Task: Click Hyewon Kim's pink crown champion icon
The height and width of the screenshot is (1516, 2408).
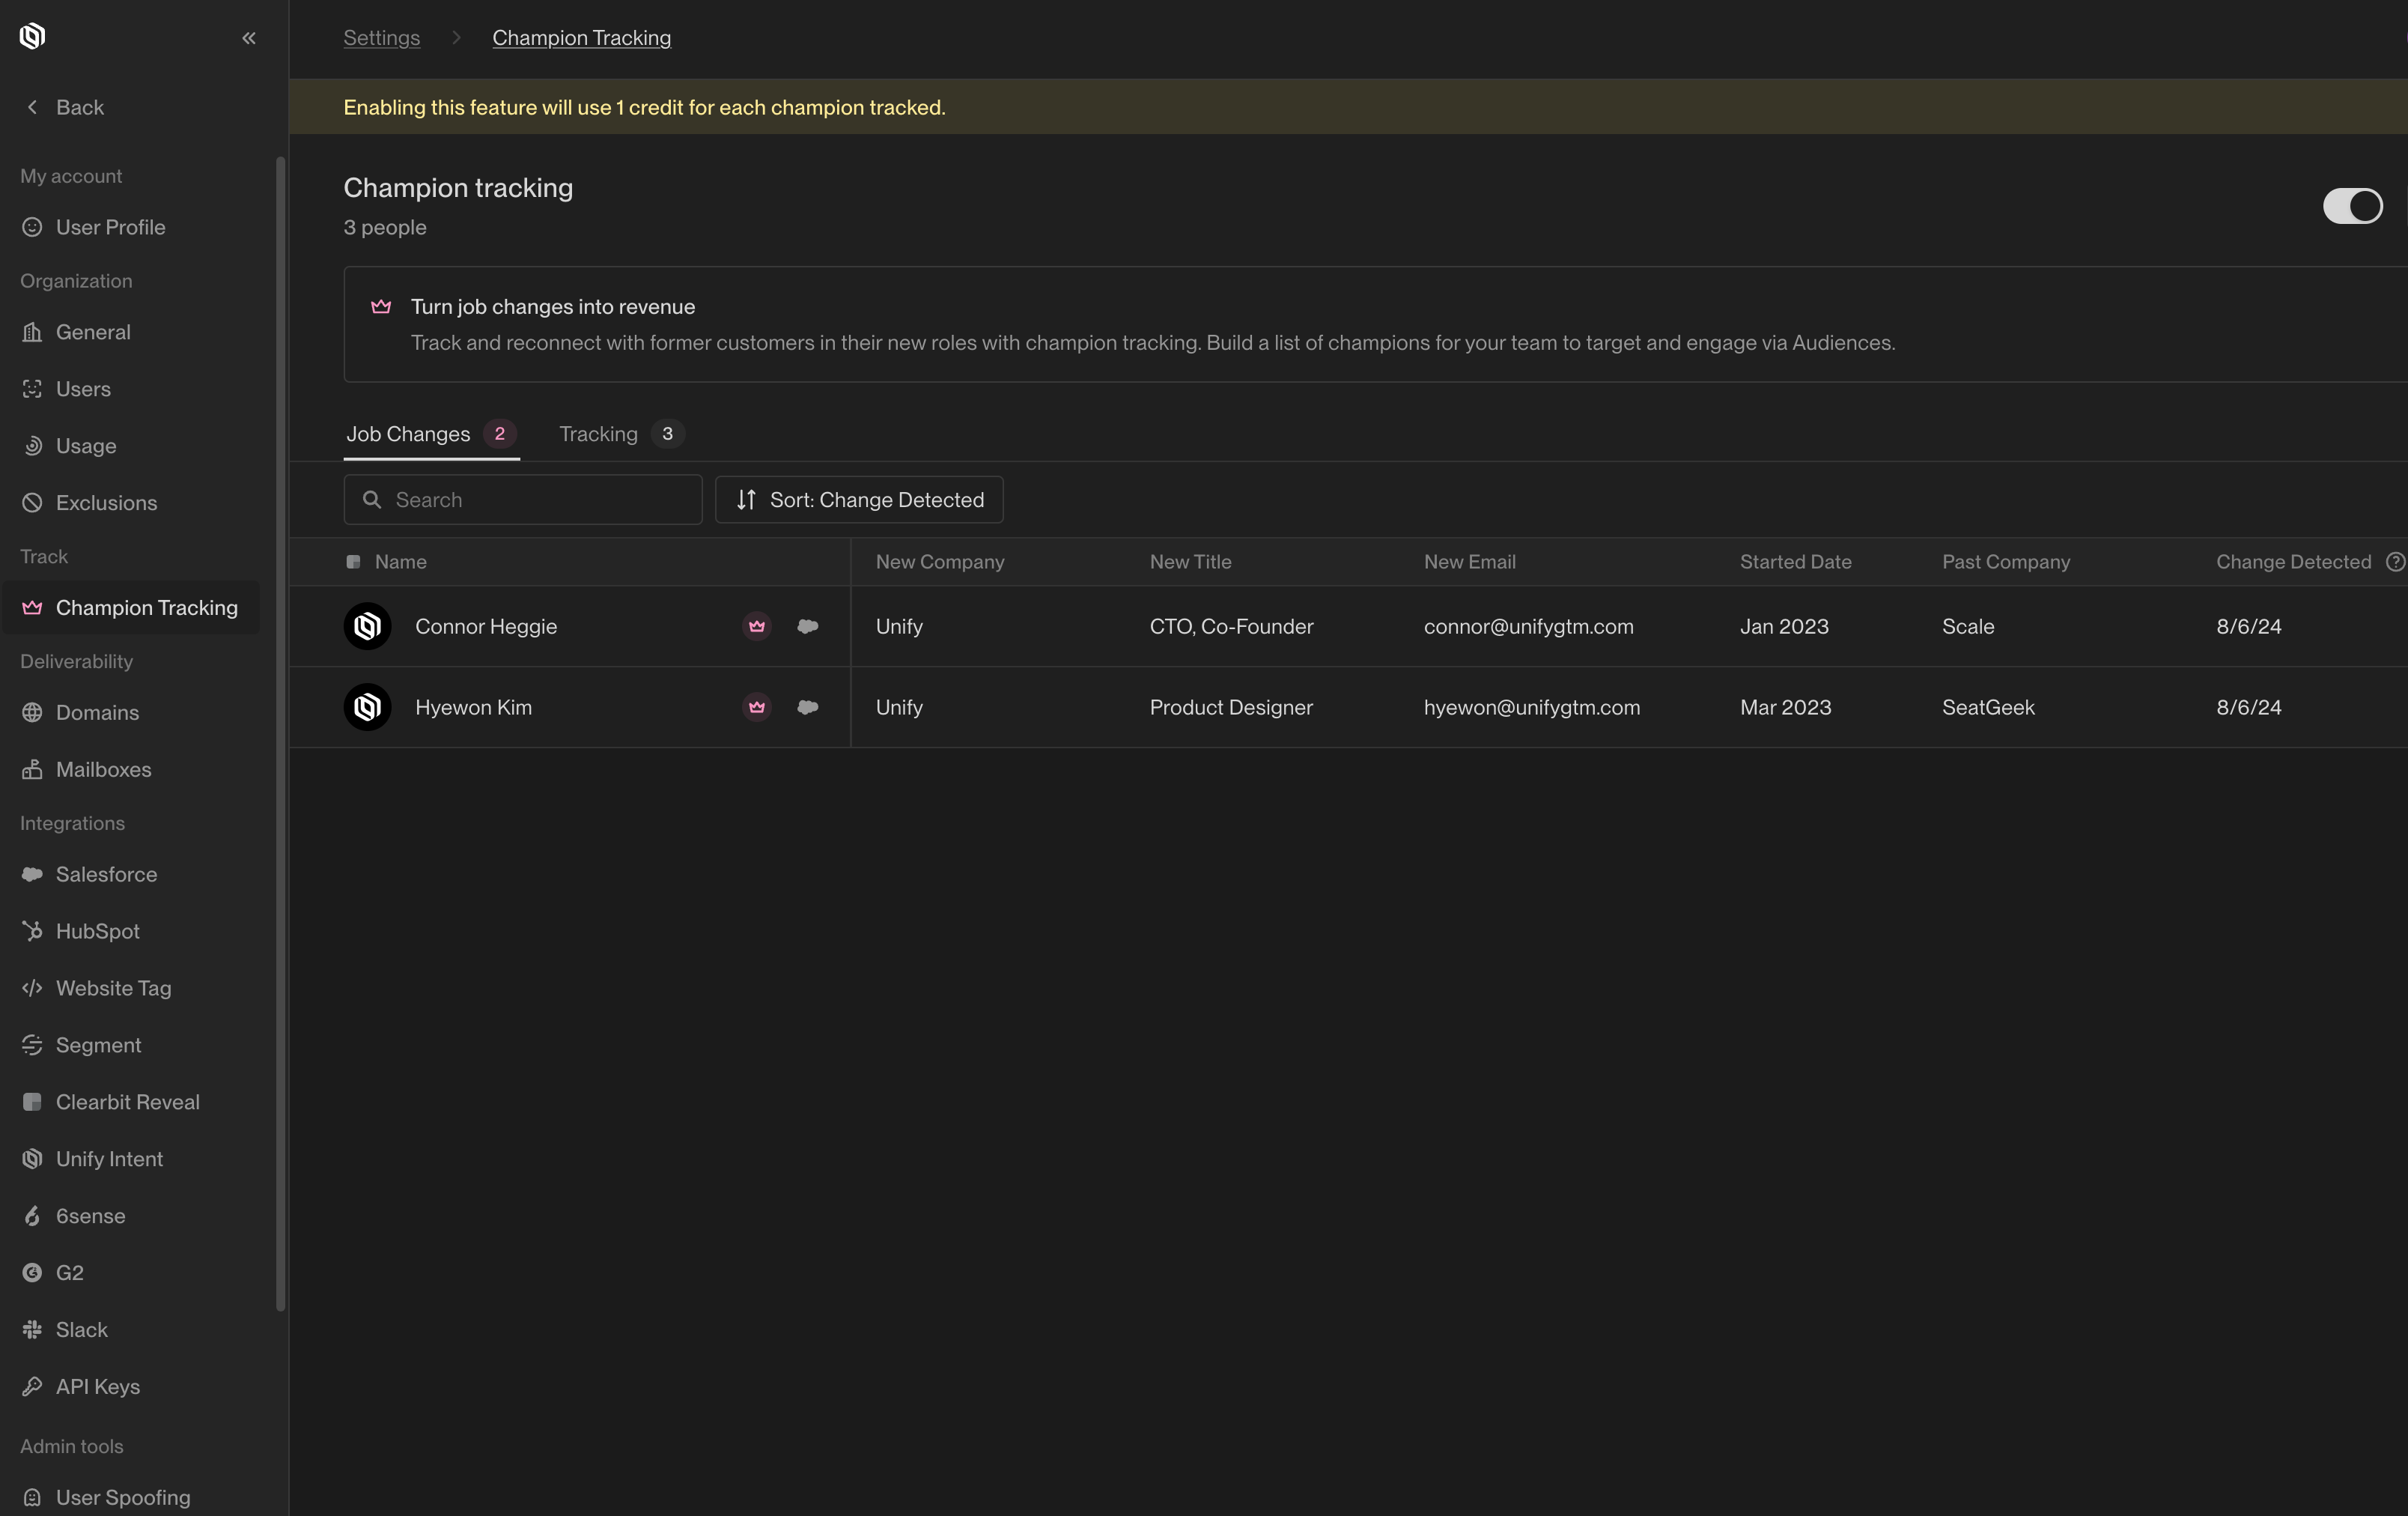Action: pyautogui.click(x=757, y=708)
